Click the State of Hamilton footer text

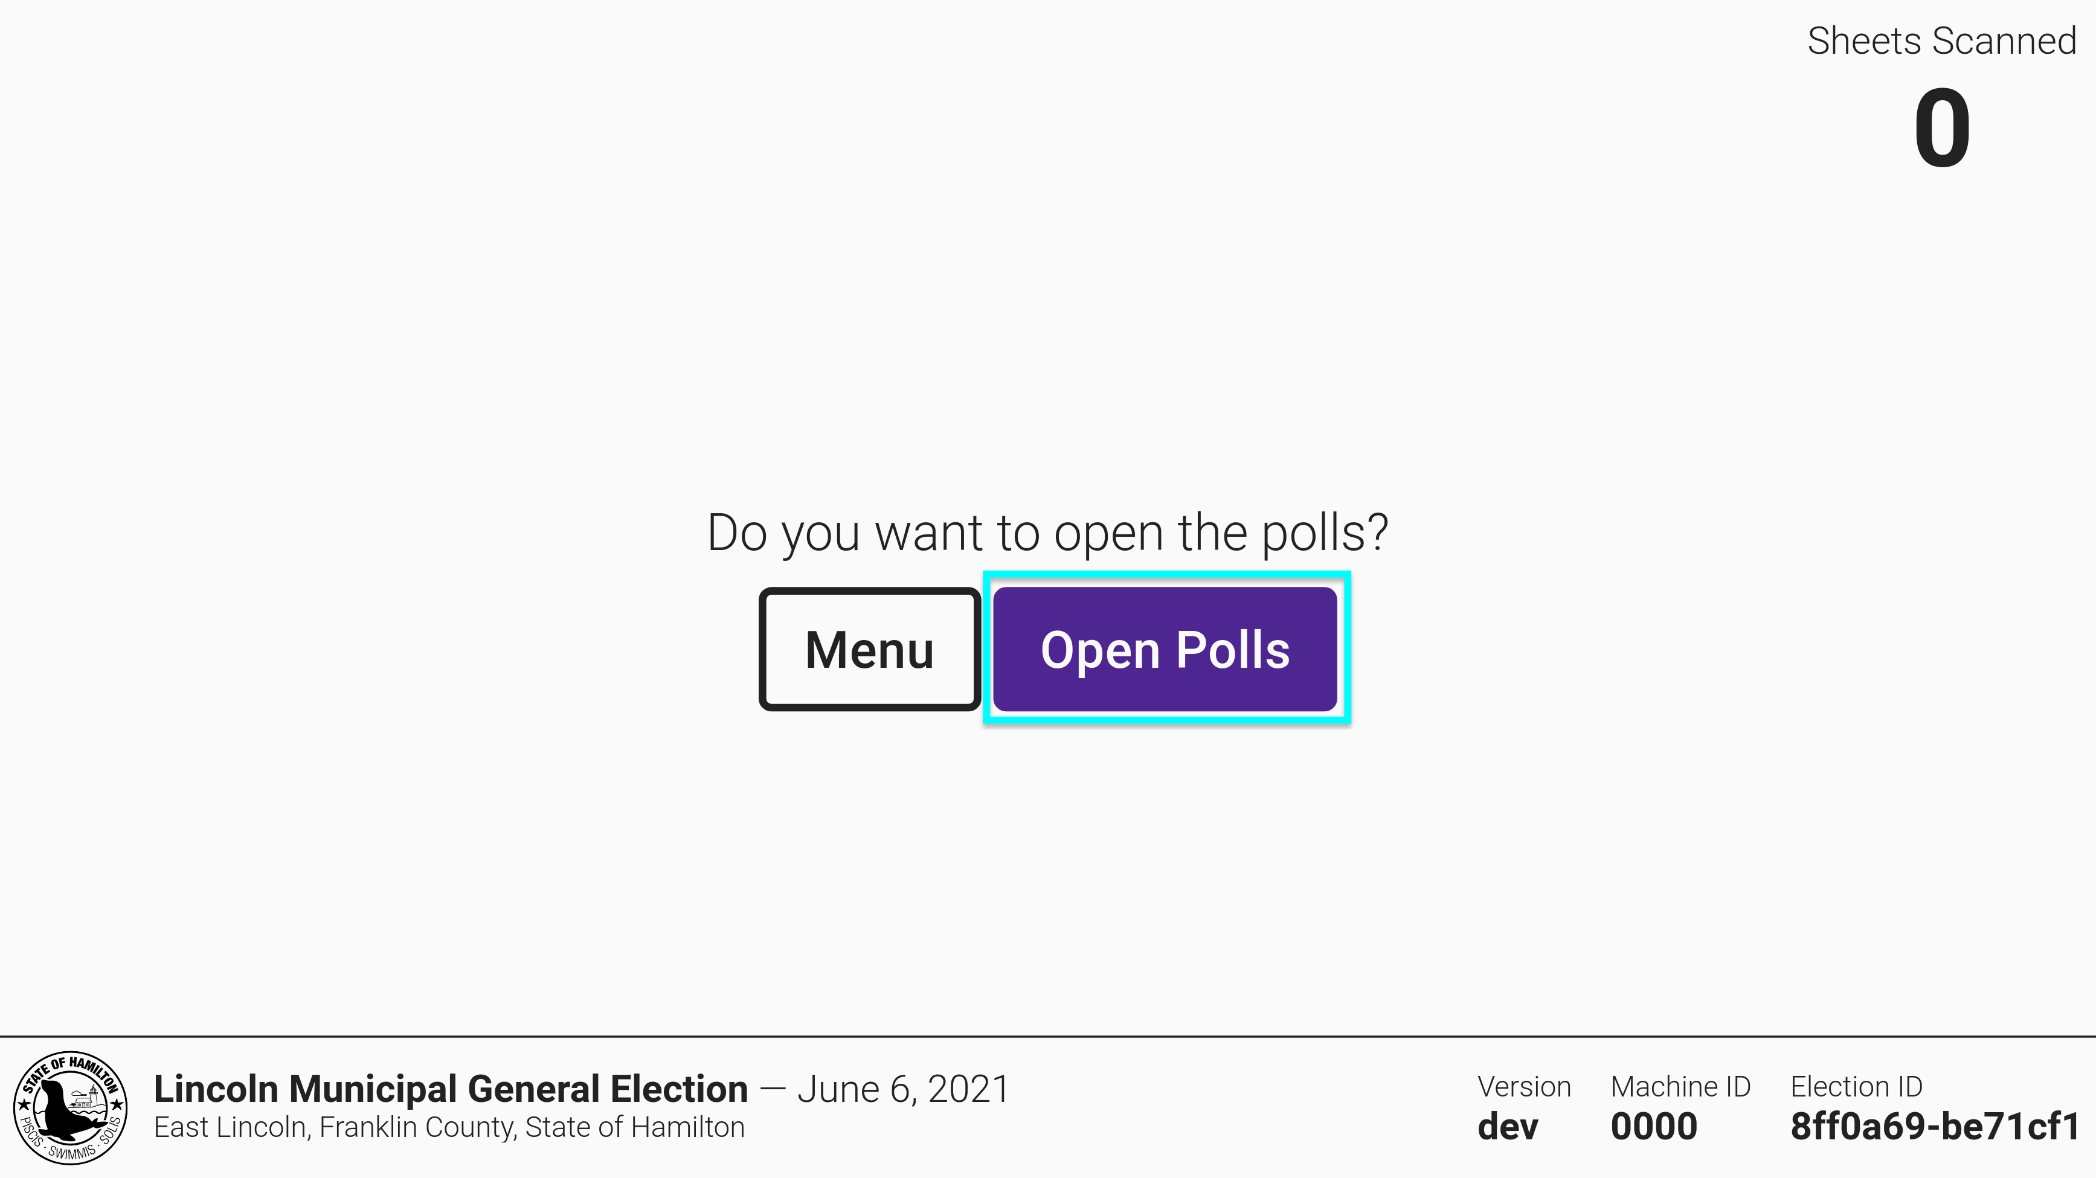click(x=635, y=1127)
